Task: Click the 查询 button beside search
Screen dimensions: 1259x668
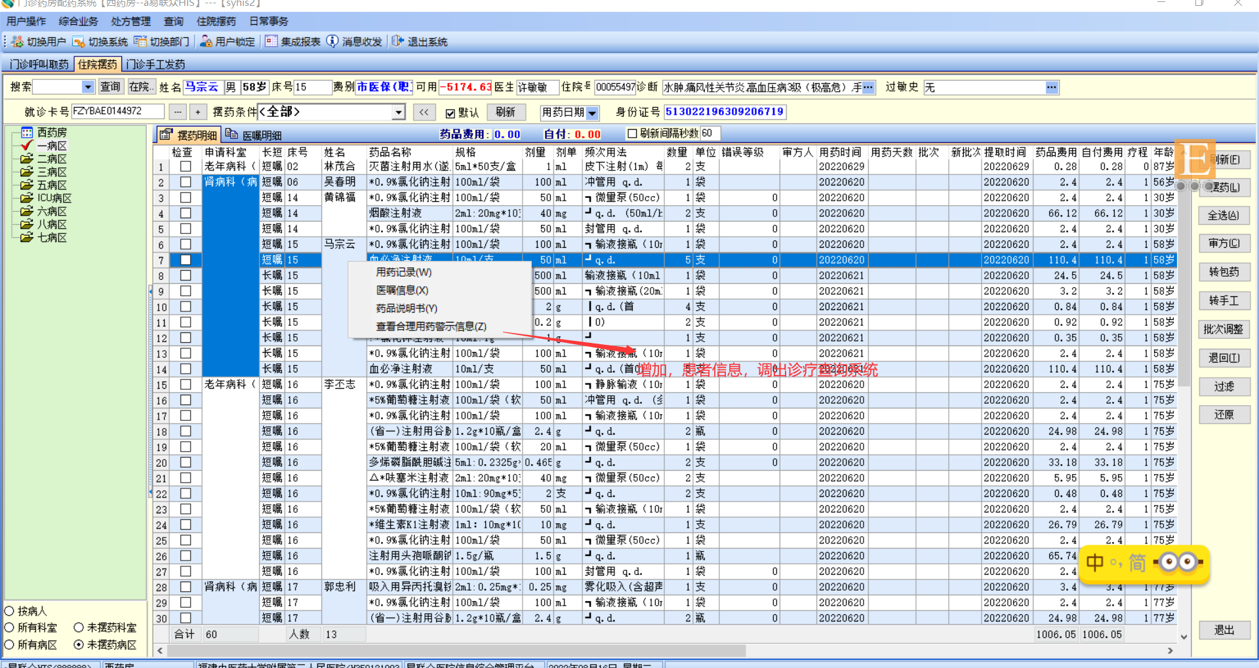Action: [110, 87]
